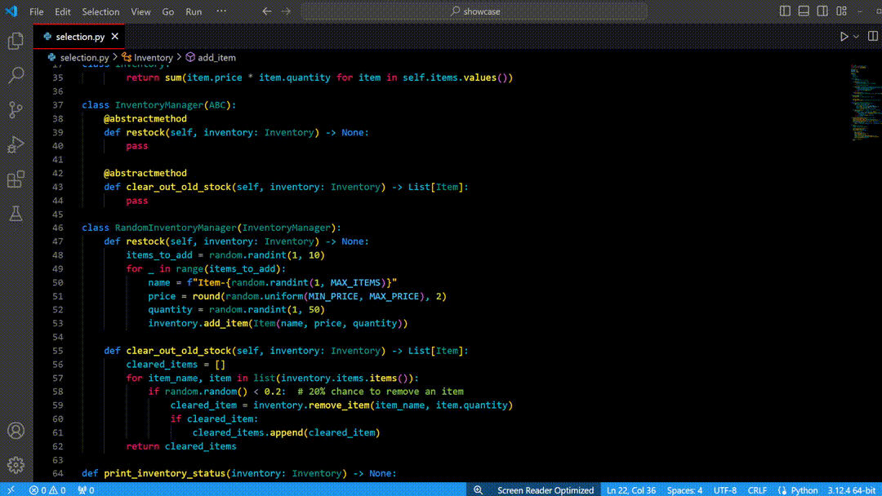Viewport: 882px width, 496px height.
Task: Click @abstractmethod decorator on line 38
Action: [x=145, y=118]
